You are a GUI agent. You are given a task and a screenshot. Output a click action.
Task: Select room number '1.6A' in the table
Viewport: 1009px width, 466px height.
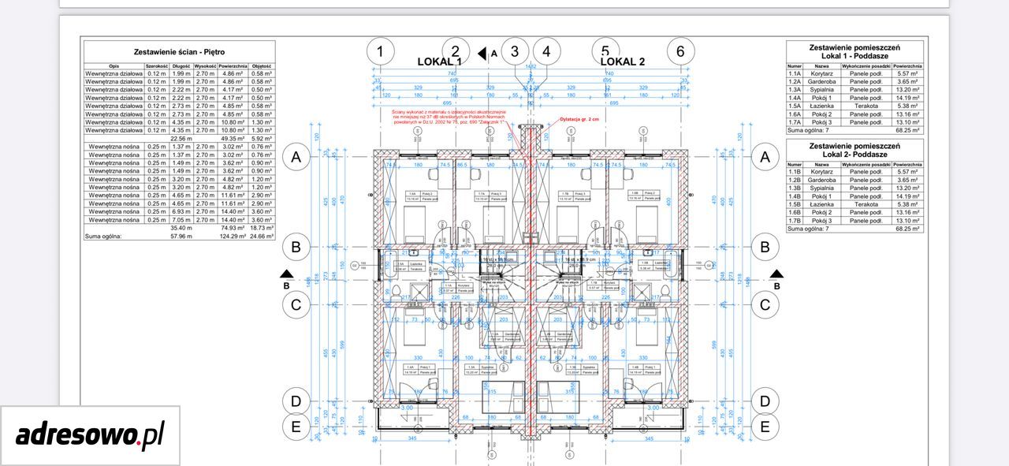(795, 114)
